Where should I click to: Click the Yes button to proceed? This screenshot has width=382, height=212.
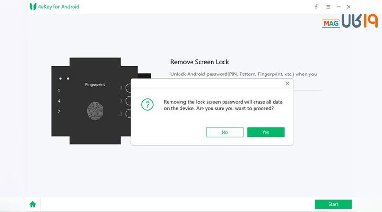[265, 132]
